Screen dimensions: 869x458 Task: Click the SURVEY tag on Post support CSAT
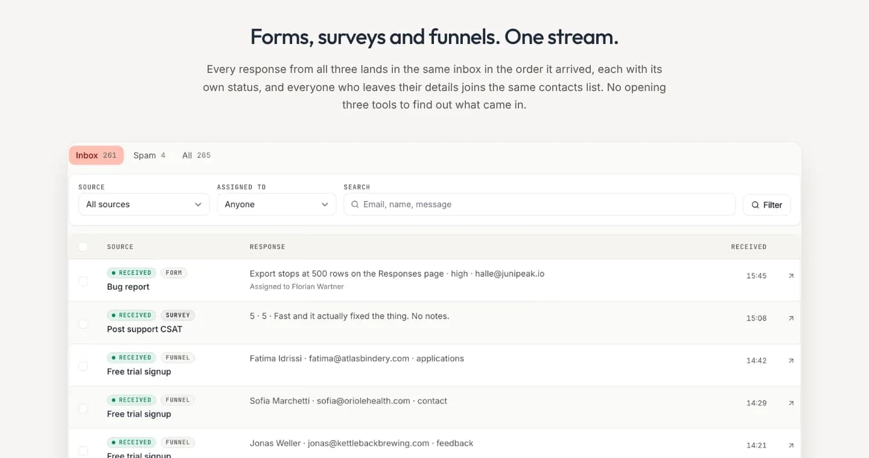click(x=177, y=315)
